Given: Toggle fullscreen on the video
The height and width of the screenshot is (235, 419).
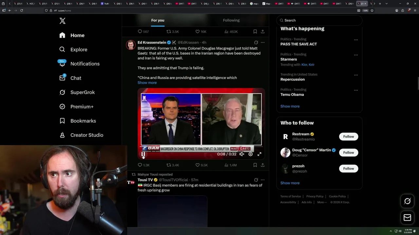Looking at the screenshot, I should [259, 154].
